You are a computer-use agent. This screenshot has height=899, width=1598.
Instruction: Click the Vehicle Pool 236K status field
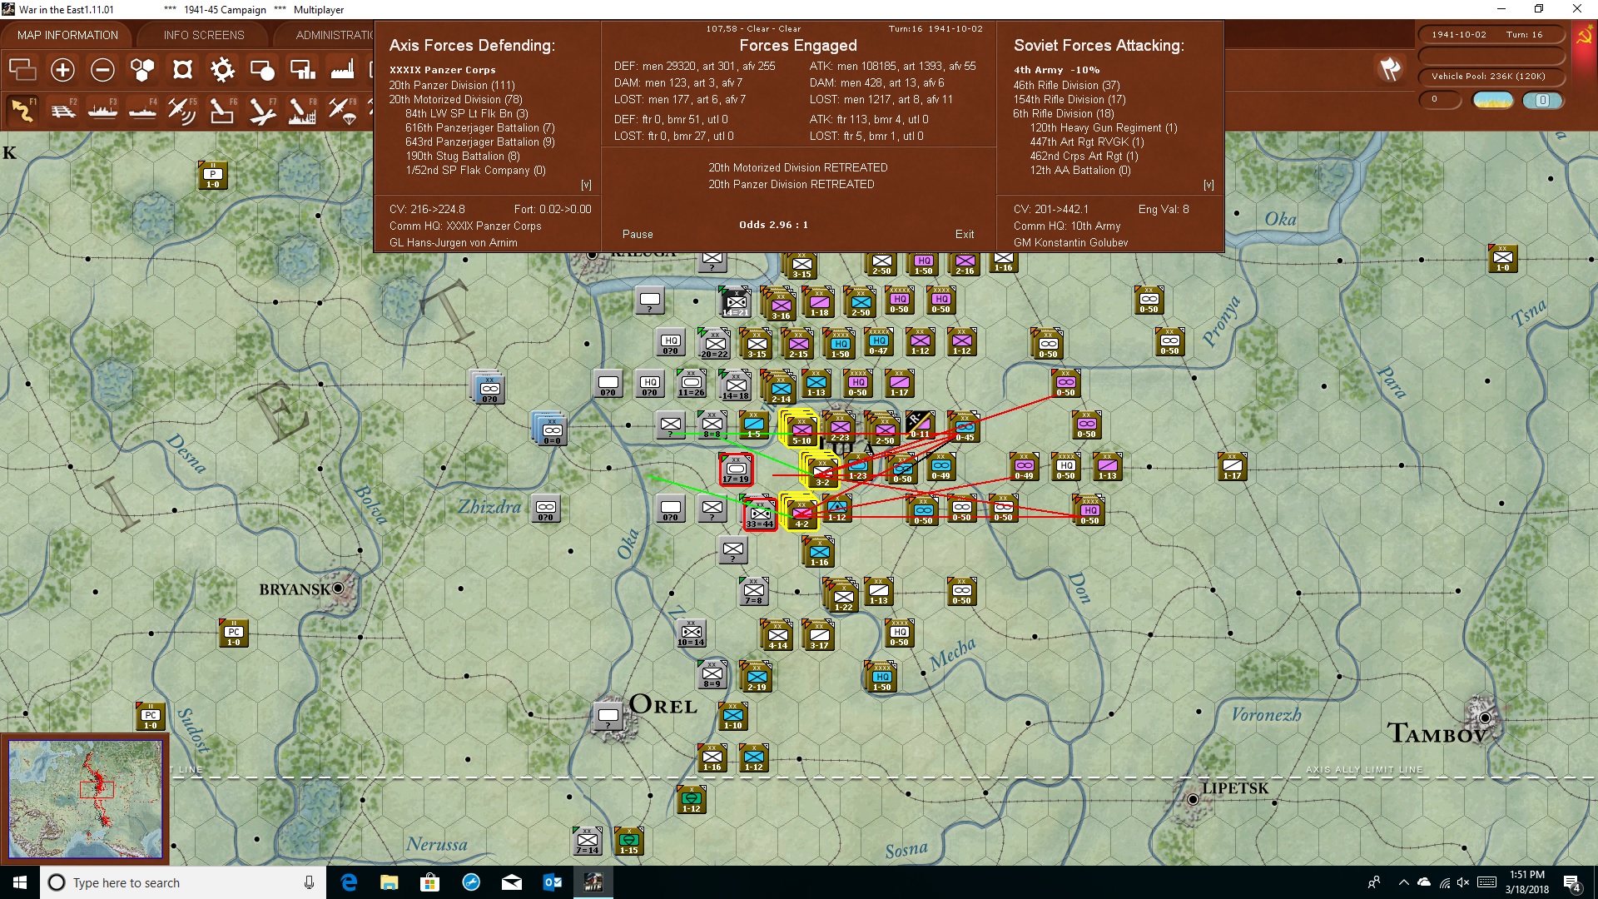pos(1491,77)
